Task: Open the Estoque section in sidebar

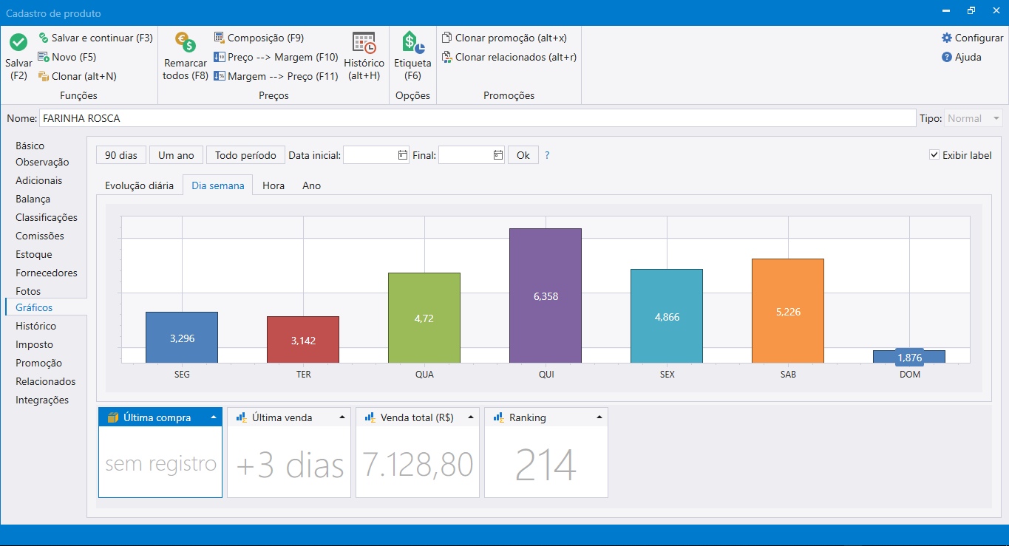Action: coord(34,254)
